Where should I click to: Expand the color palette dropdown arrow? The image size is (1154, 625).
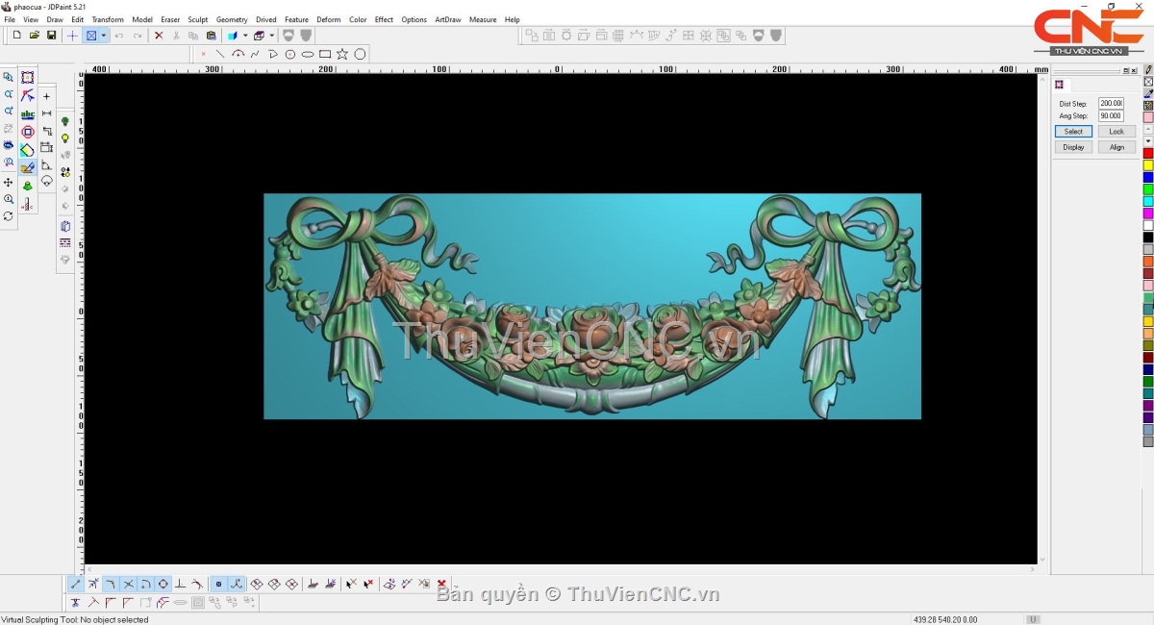1148,141
